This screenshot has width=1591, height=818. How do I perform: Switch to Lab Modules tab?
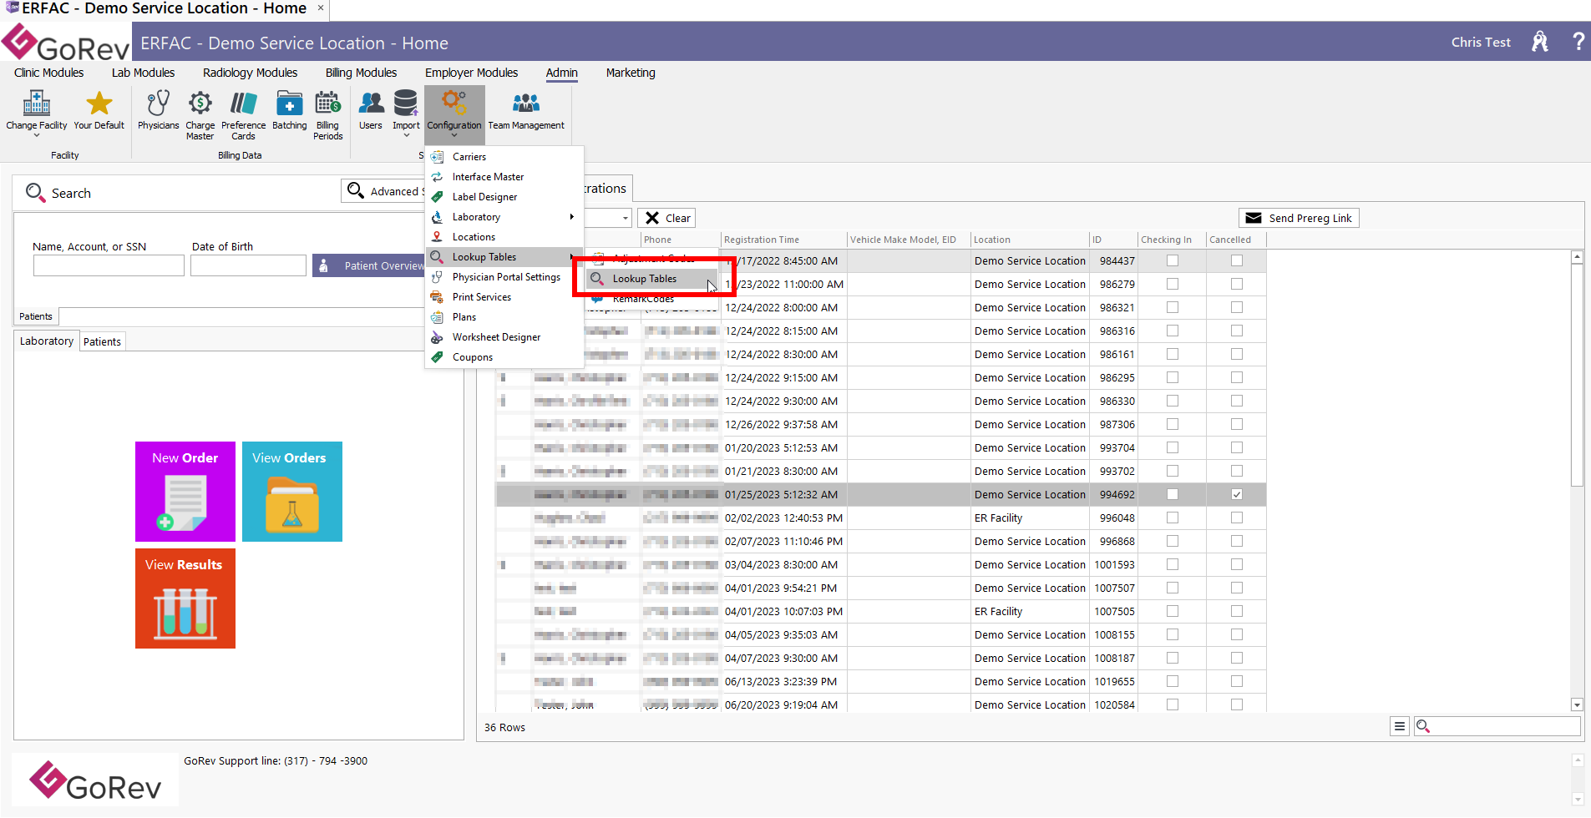pos(143,73)
